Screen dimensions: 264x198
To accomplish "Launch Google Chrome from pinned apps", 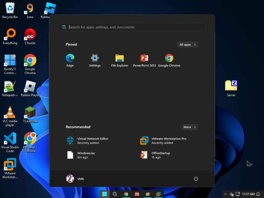I will tap(169, 60).
